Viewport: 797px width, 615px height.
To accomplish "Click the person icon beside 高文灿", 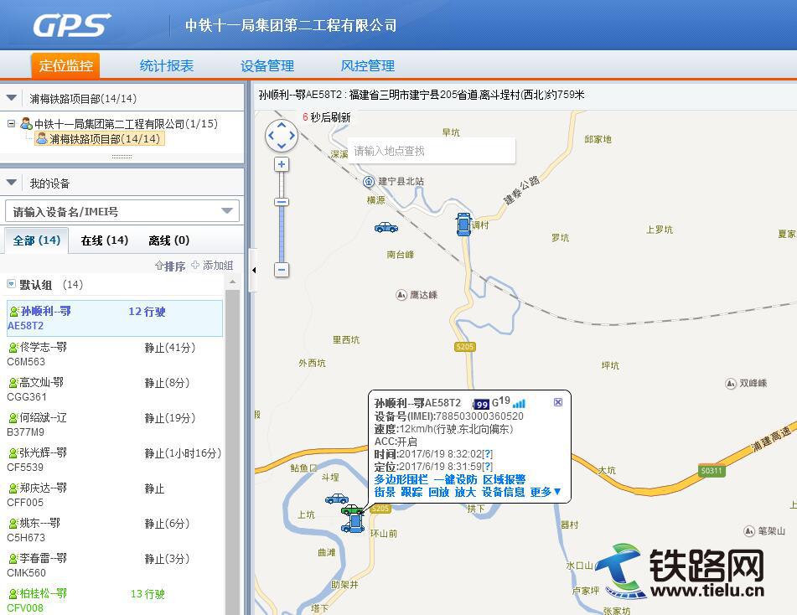I will coord(13,383).
